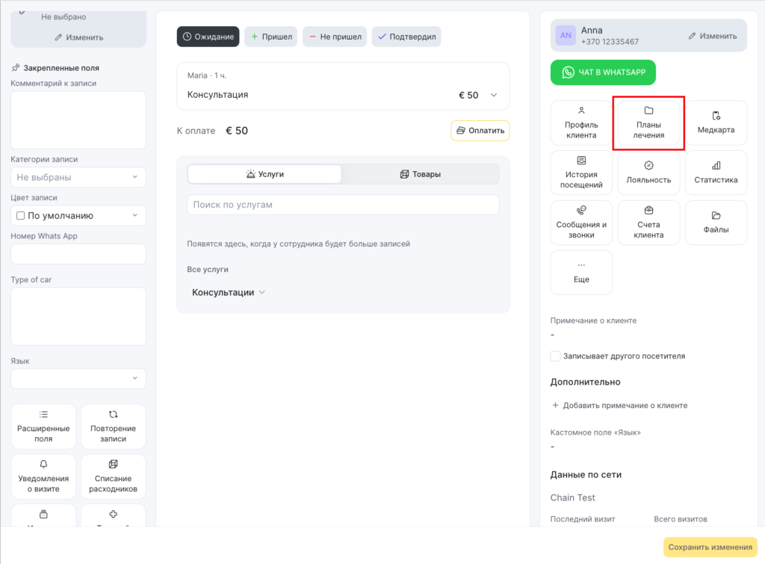The width and height of the screenshot is (765, 564).
Task: Set visit status to Пришел
Action: tap(271, 37)
